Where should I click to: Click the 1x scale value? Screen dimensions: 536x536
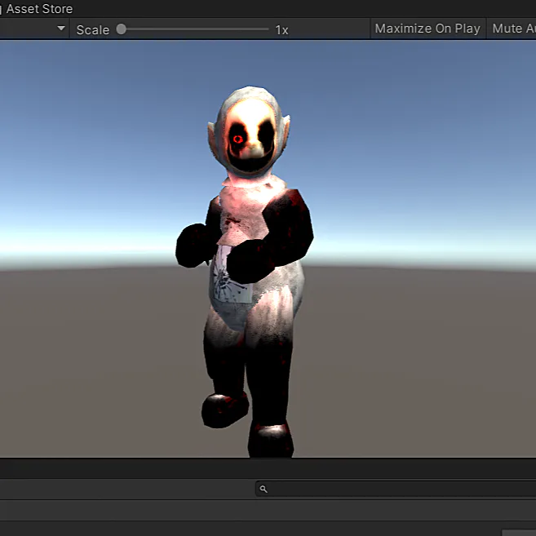[281, 30]
